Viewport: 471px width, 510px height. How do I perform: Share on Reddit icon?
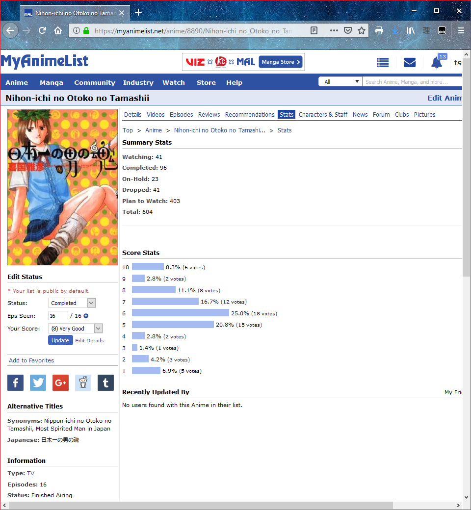pyautogui.click(x=83, y=382)
